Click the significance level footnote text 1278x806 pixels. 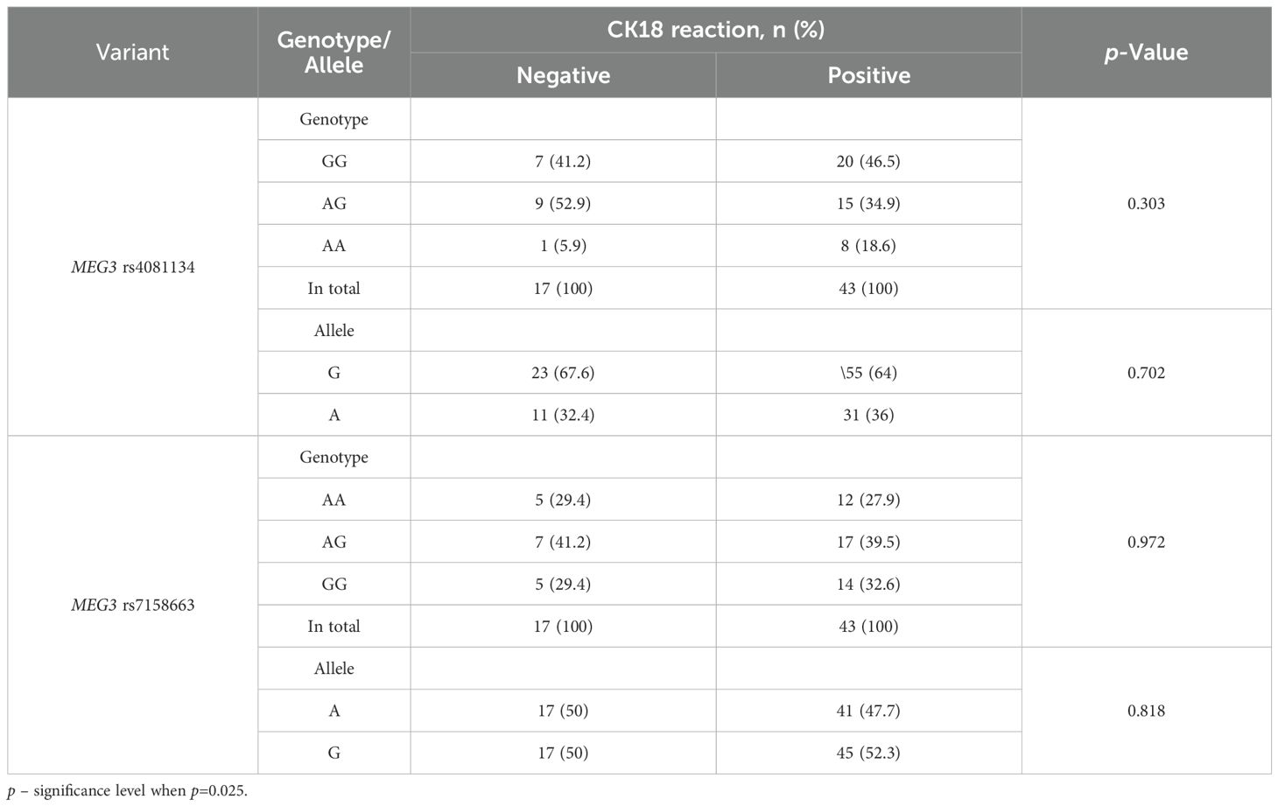click(x=128, y=791)
